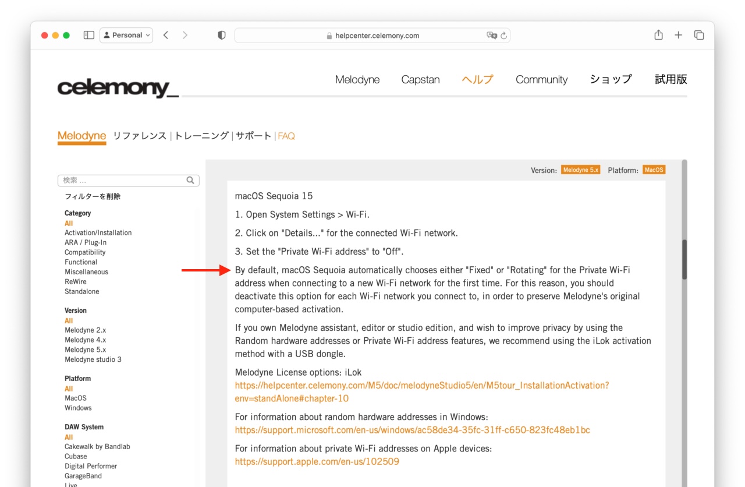This screenshot has width=745, height=487.
Task: Filter by Digital Performer DAW
Action: tap(91, 467)
